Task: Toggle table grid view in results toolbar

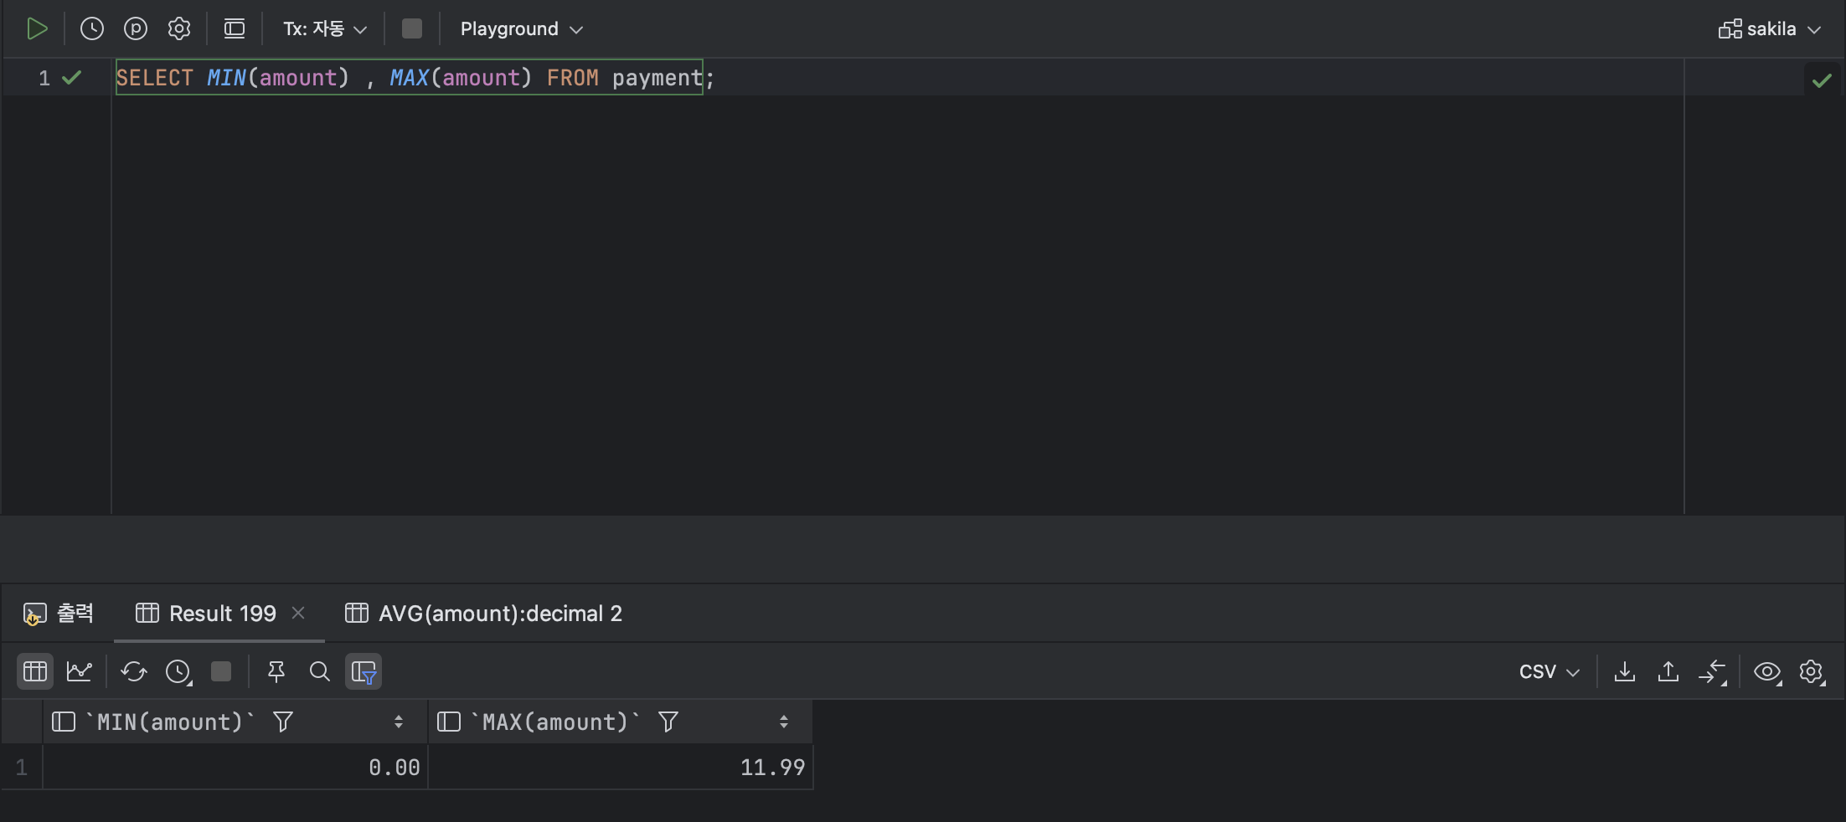Action: tap(35, 671)
